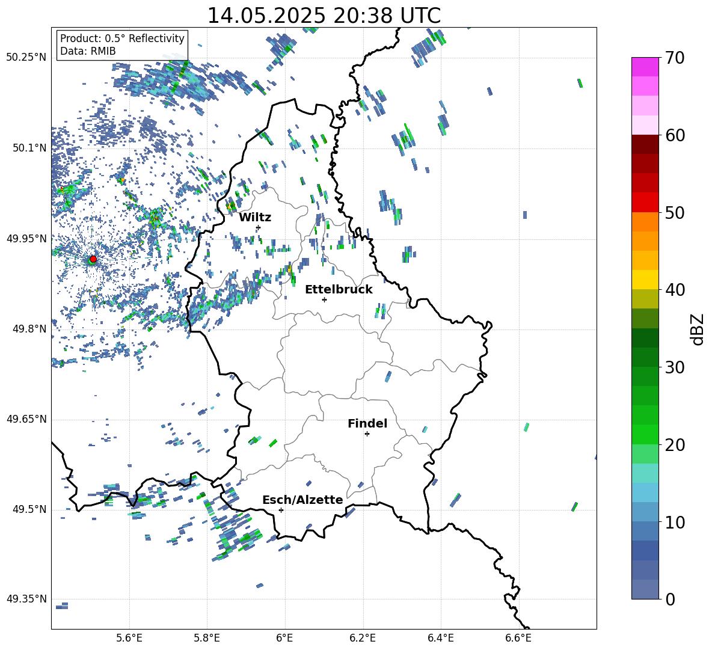712x650 pixels.
Task: Click the timestamp title 14.05.2025 20:38 UTC
Action: 324,16
